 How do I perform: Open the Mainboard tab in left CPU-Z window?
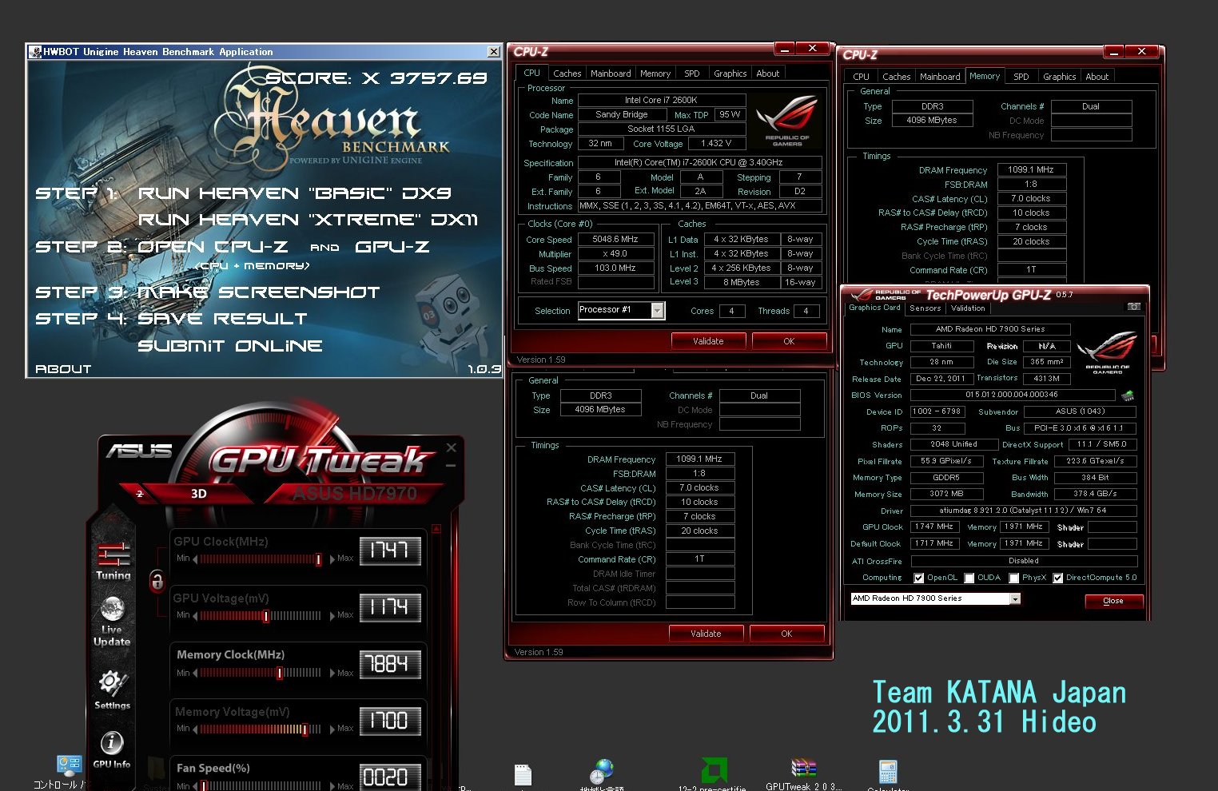tap(611, 74)
